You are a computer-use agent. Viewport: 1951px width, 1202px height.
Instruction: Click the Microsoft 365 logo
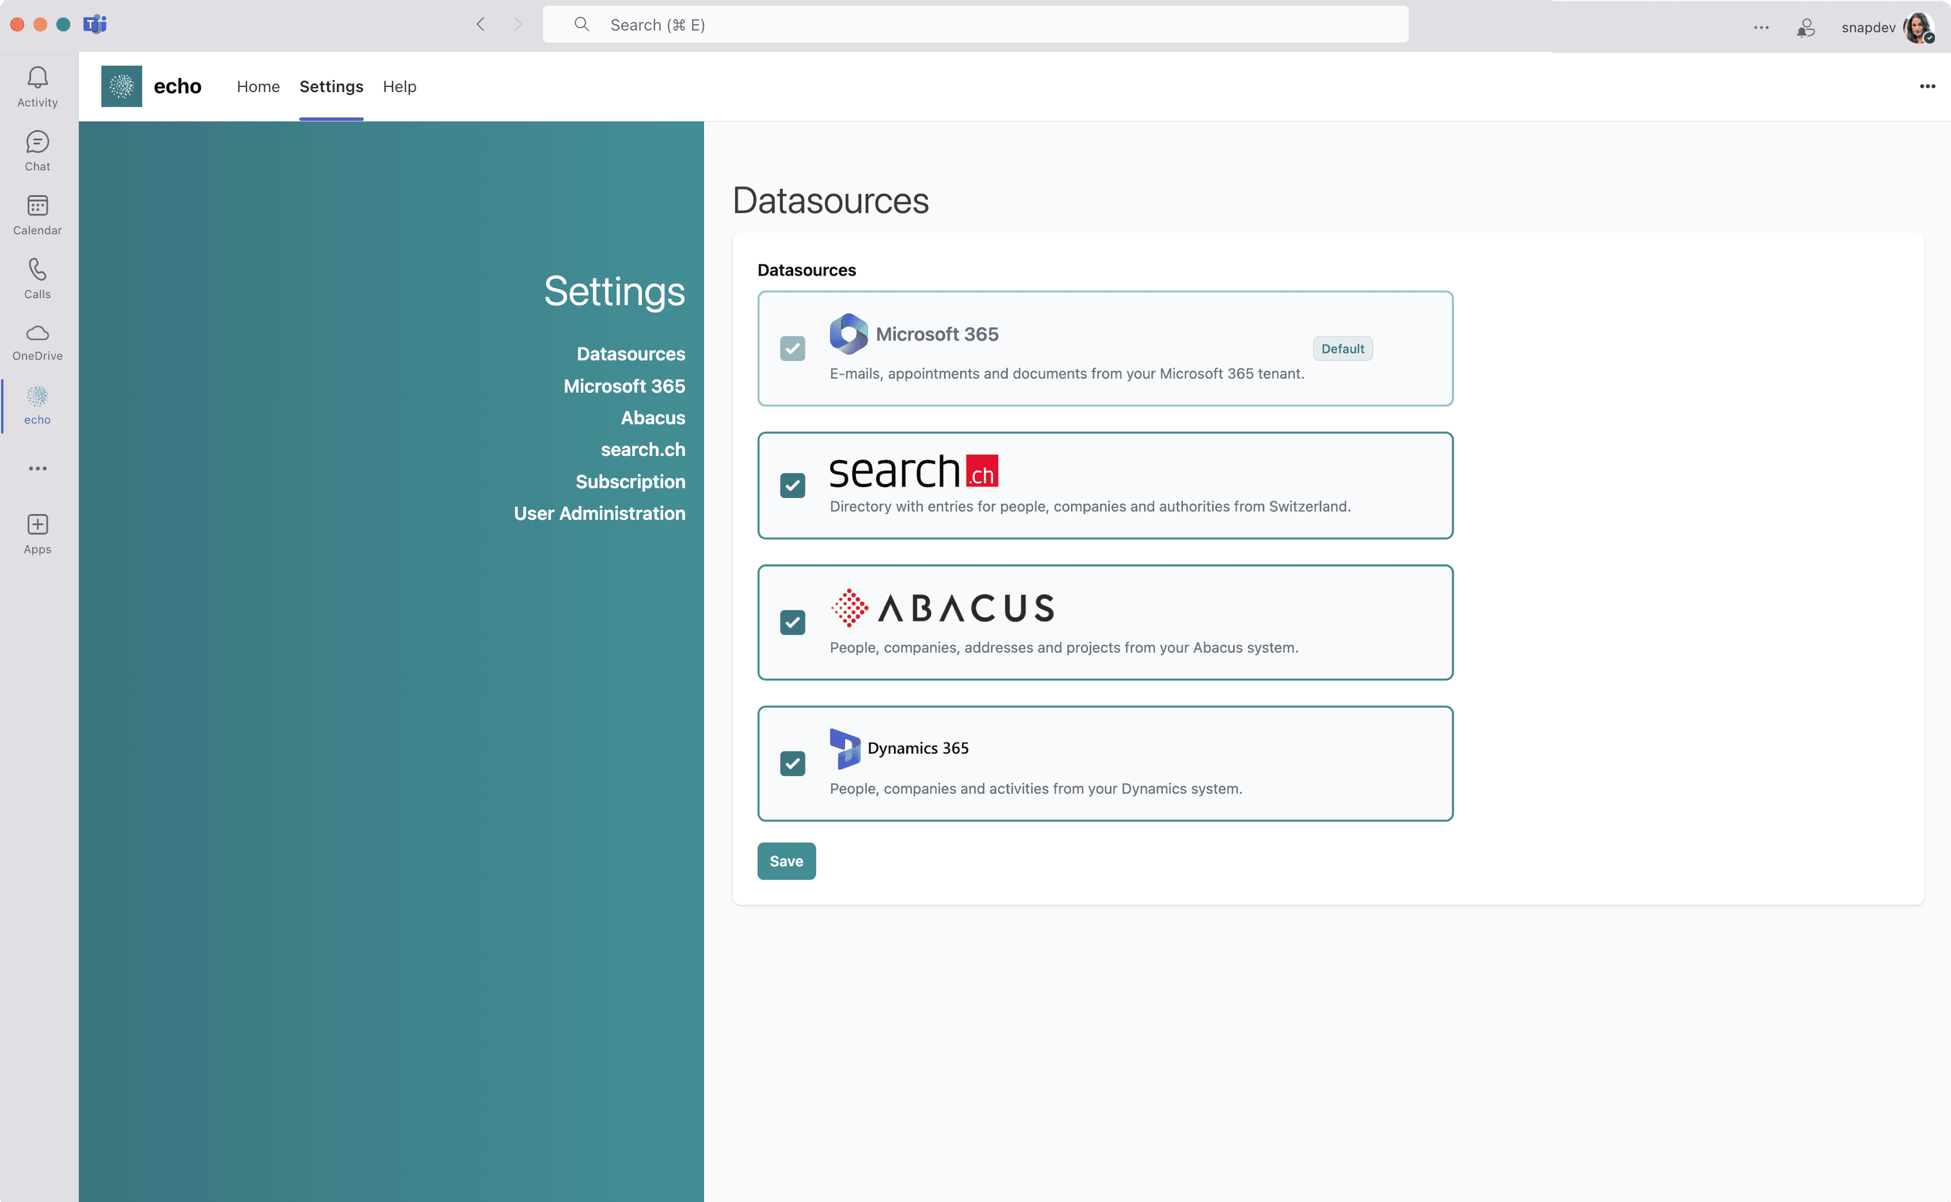tap(849, 334)
